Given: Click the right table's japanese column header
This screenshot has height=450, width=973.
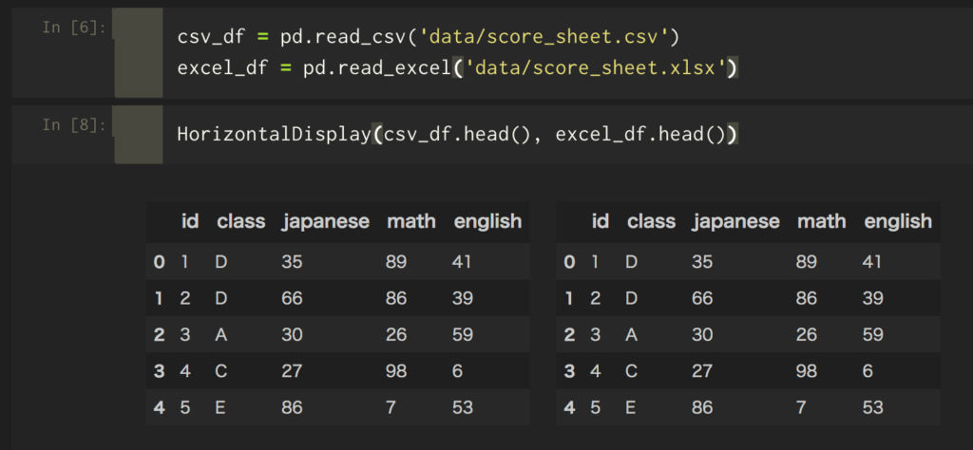Looking at the screenshot, I should tap(736, 222).
